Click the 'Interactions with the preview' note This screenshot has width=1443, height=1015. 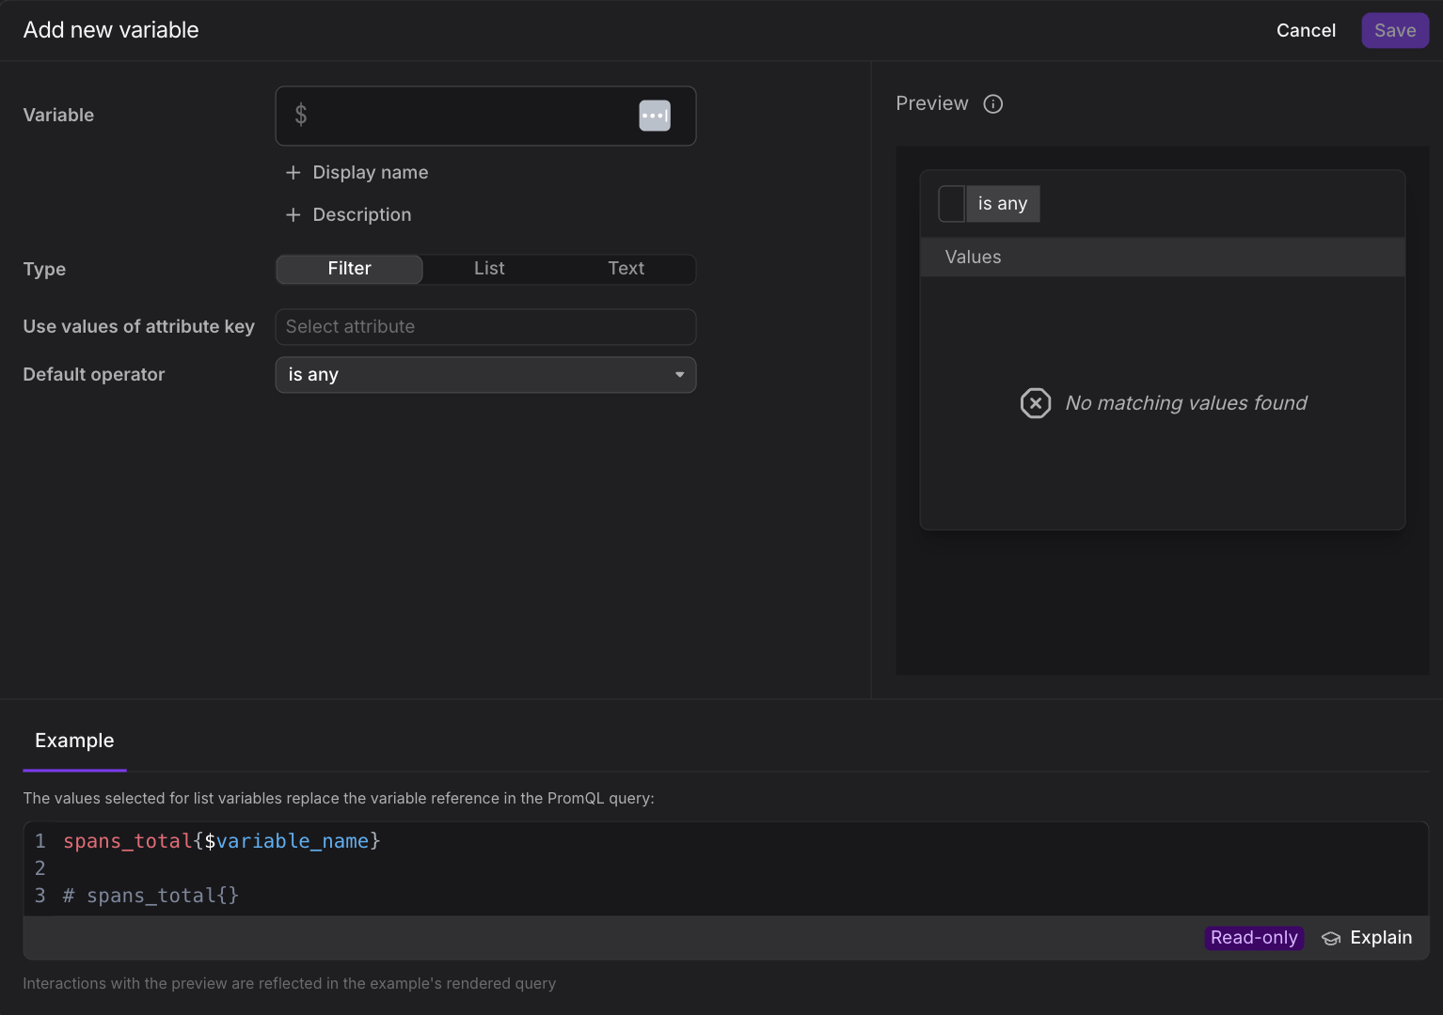(x=290, y=984)
